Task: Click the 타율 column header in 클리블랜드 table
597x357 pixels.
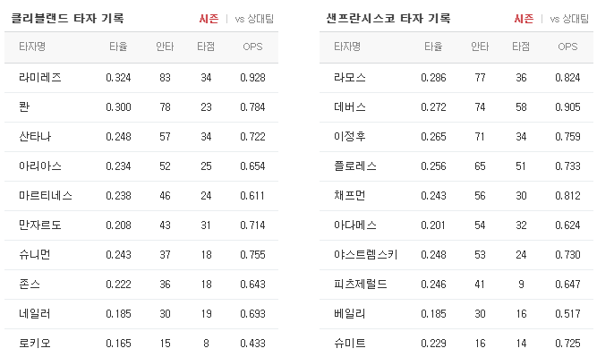Action: 118,47
